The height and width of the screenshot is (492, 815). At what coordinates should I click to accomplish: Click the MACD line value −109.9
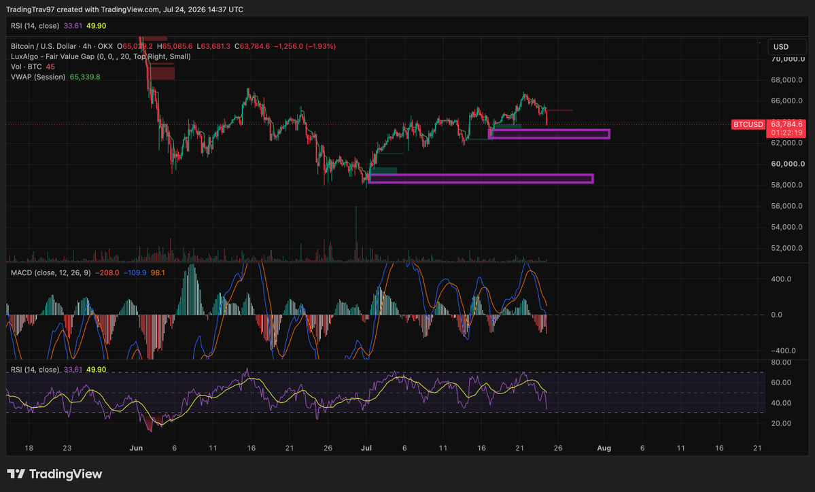135,273
